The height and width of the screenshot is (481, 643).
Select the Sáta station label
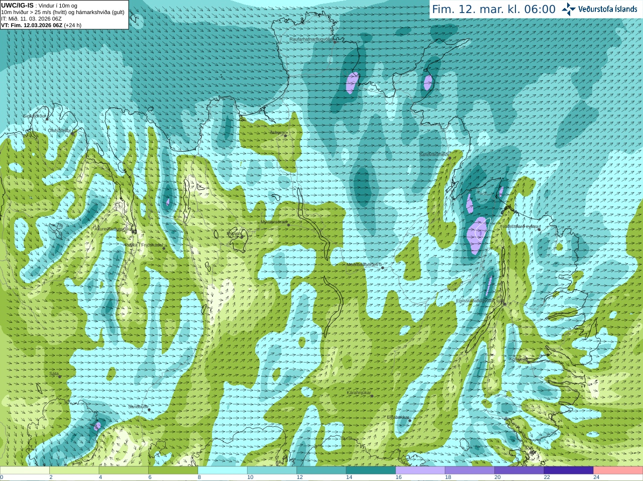54,374
